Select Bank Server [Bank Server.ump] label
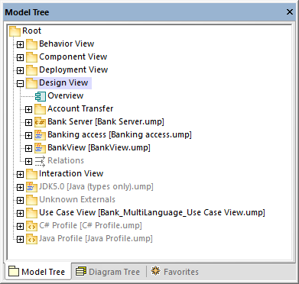Viewport: 299px width, 284px height. pos(106,121)
